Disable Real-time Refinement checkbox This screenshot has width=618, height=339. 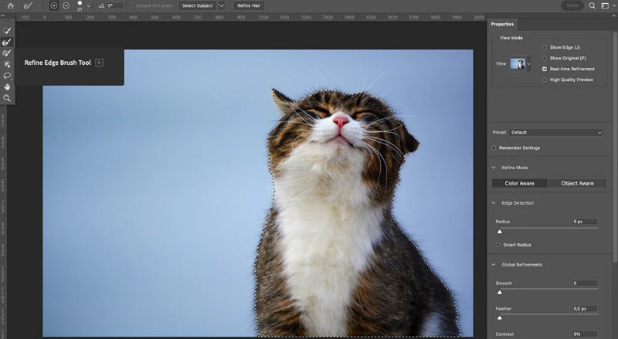point(545,69)
